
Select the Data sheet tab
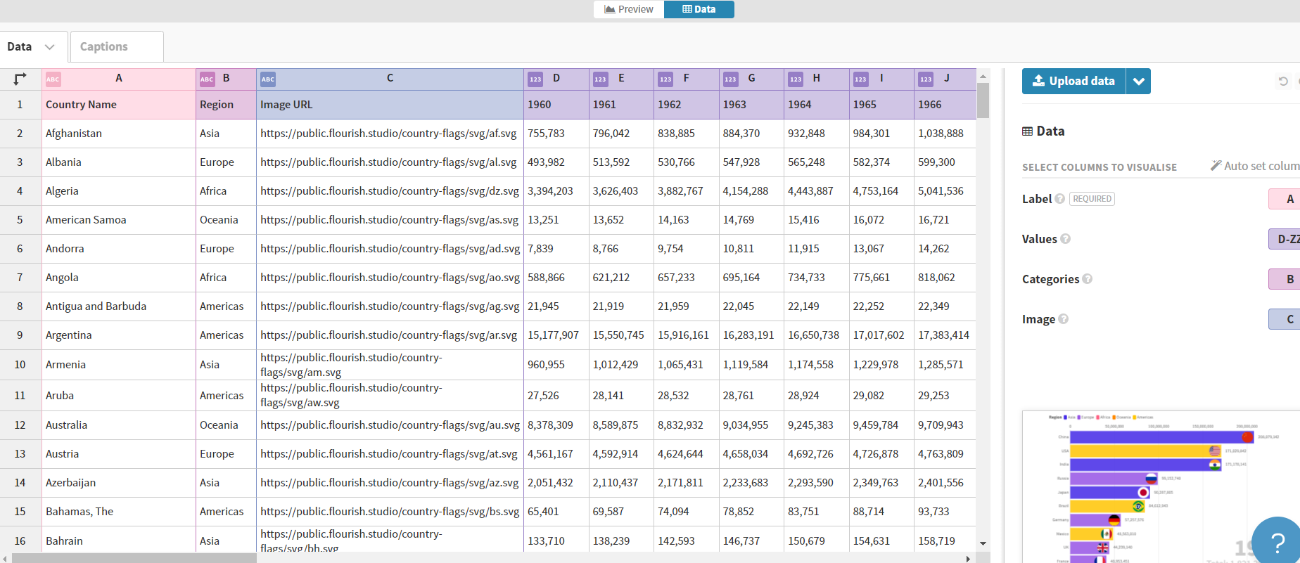(33, 47)
